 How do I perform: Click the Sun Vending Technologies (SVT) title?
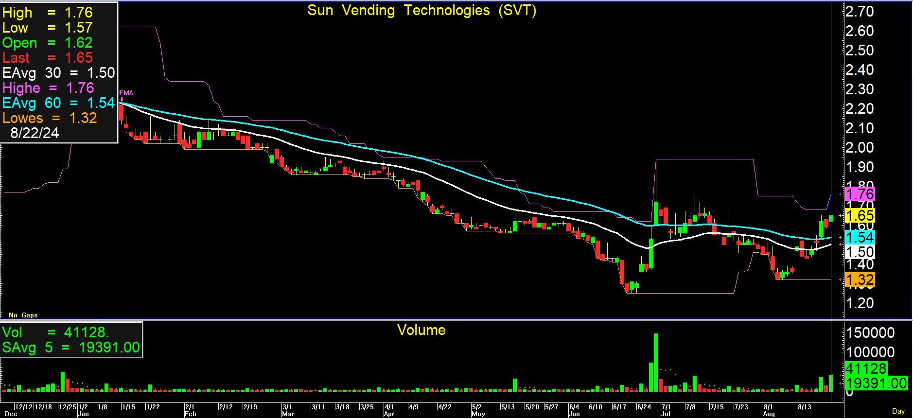pyautogui.click(x=421, y=10)
